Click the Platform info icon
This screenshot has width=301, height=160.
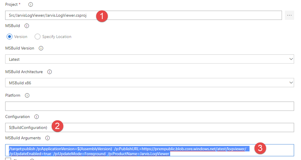[27, 96]
